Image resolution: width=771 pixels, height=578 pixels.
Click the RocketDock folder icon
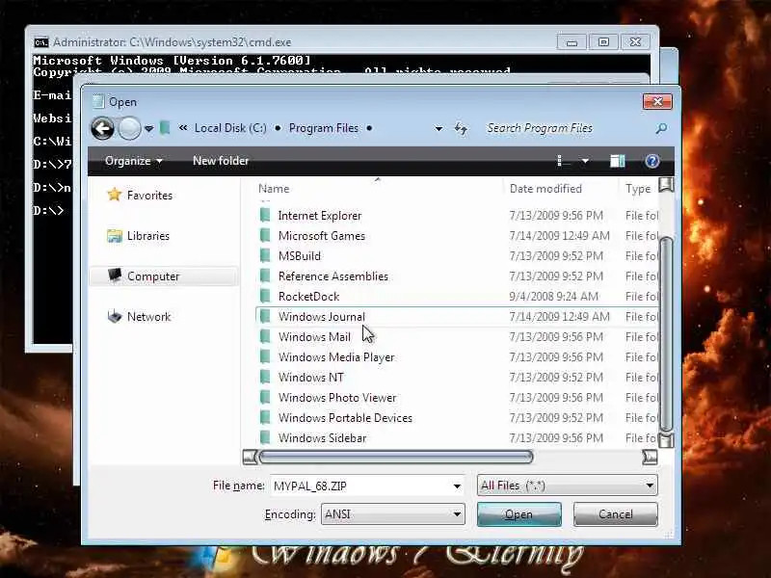point(265,296)
